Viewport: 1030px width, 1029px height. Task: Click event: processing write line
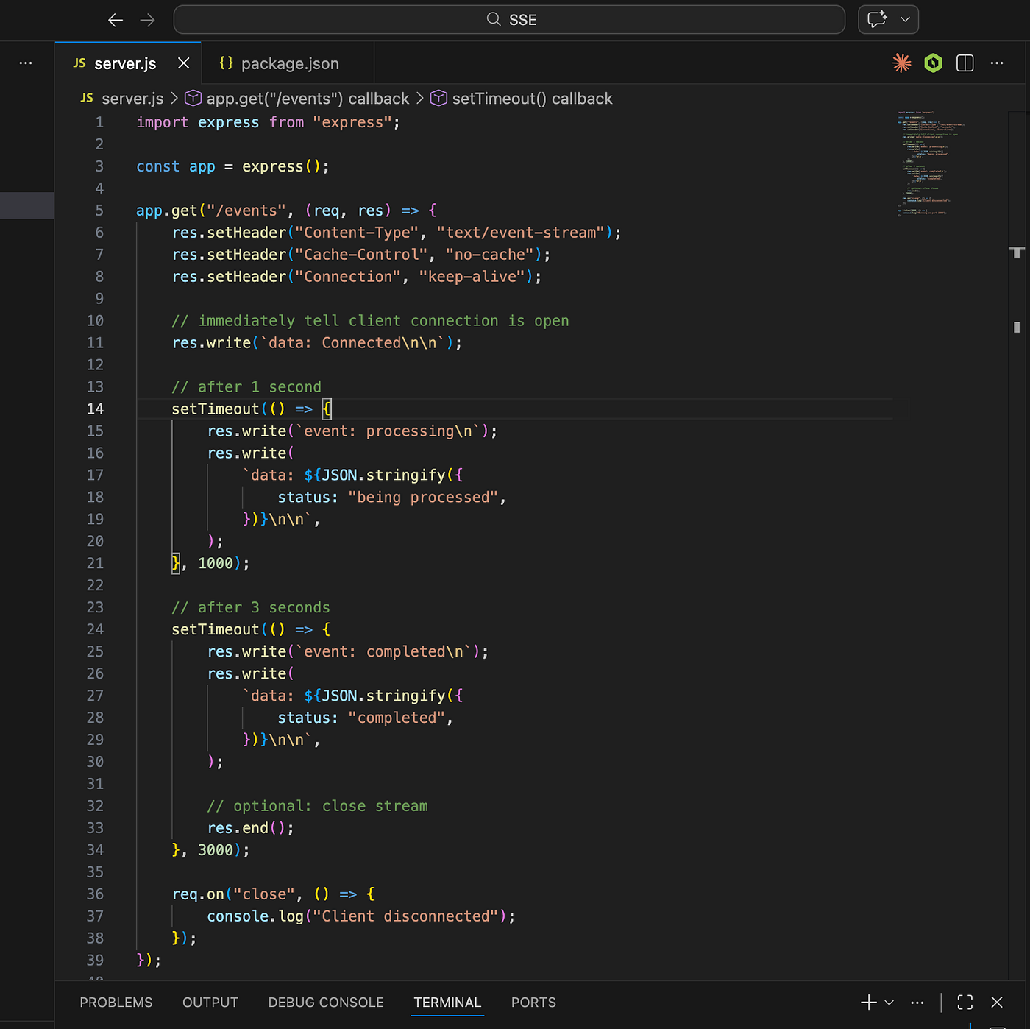pyautogui.click(x=352, y=431)
